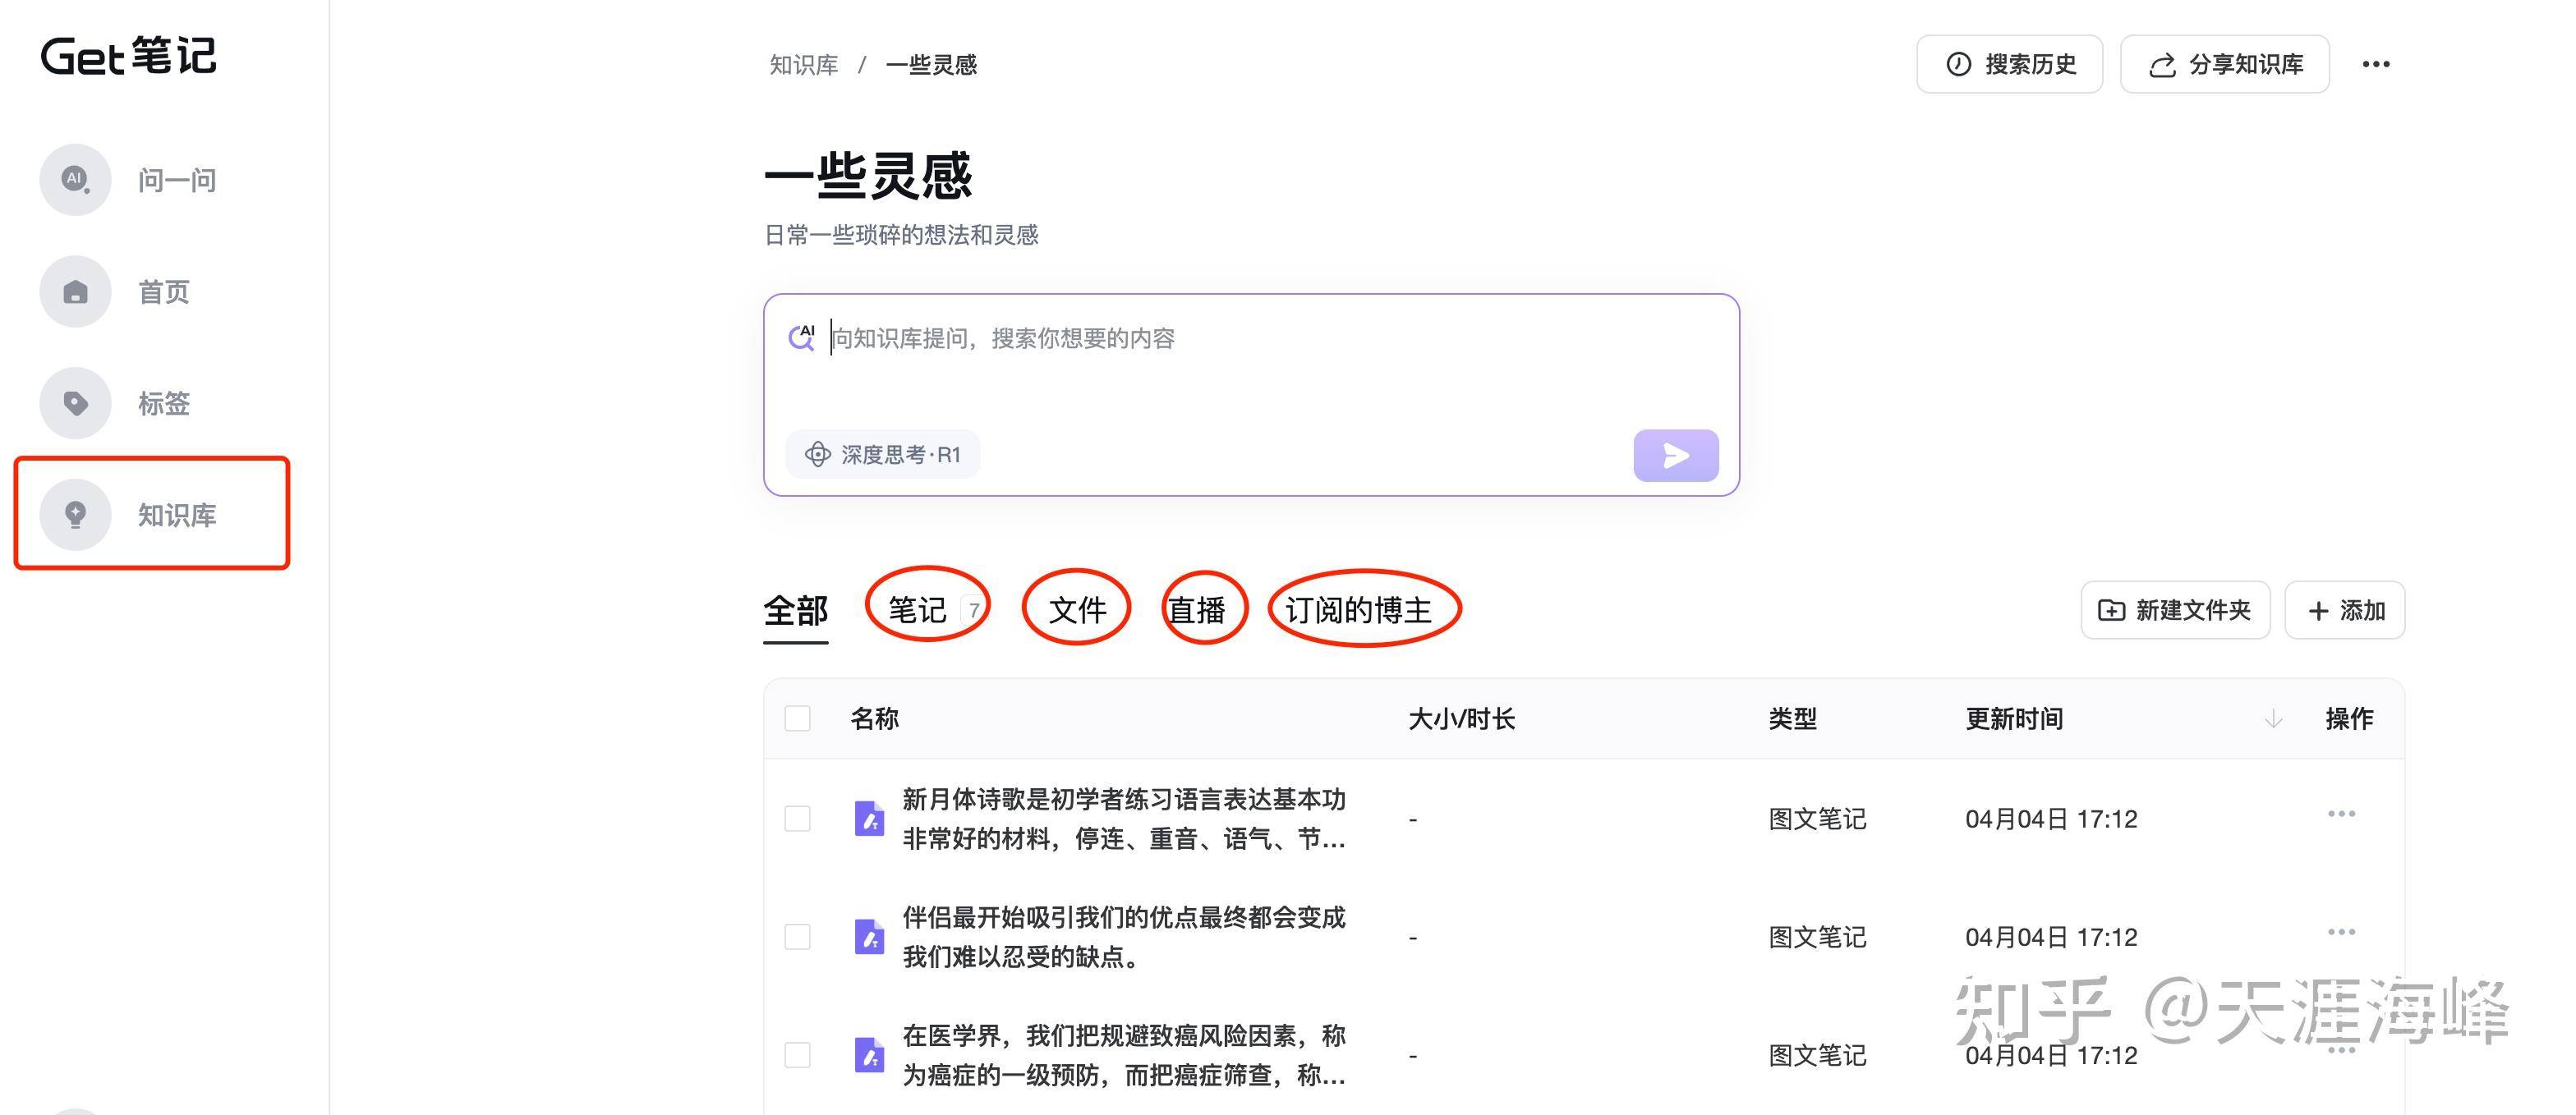This screenshot has width=2576, height=1115.
Task: Click note file icon for 新月体诗歌 row
Action: coord(869,819)
